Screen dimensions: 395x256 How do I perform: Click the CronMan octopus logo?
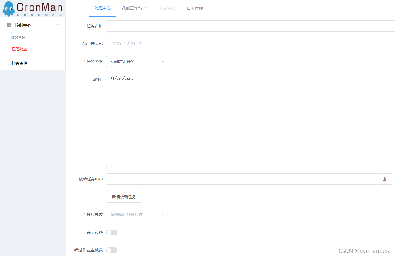click(9, 9)
